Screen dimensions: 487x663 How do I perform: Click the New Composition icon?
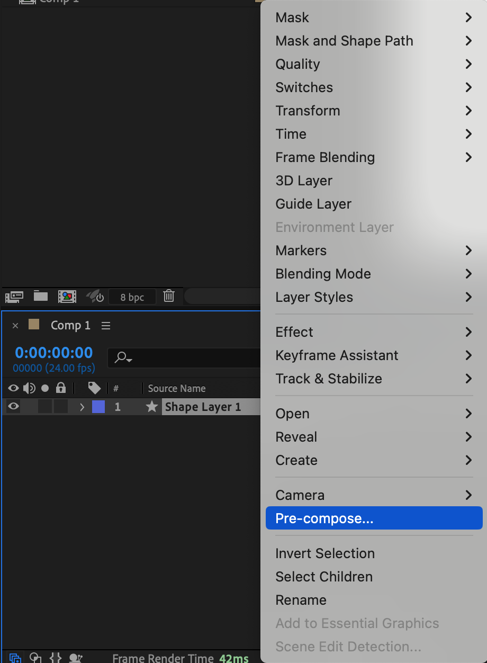point(67,297)
